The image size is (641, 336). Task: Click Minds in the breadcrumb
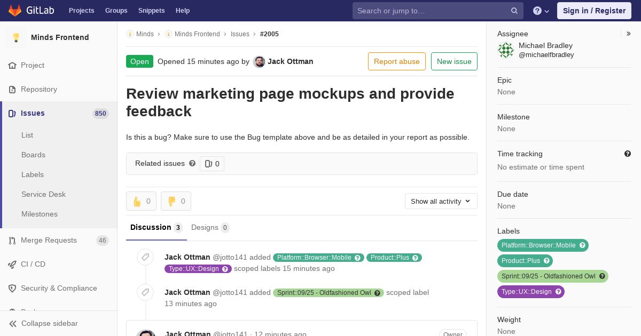click(145, 34)
